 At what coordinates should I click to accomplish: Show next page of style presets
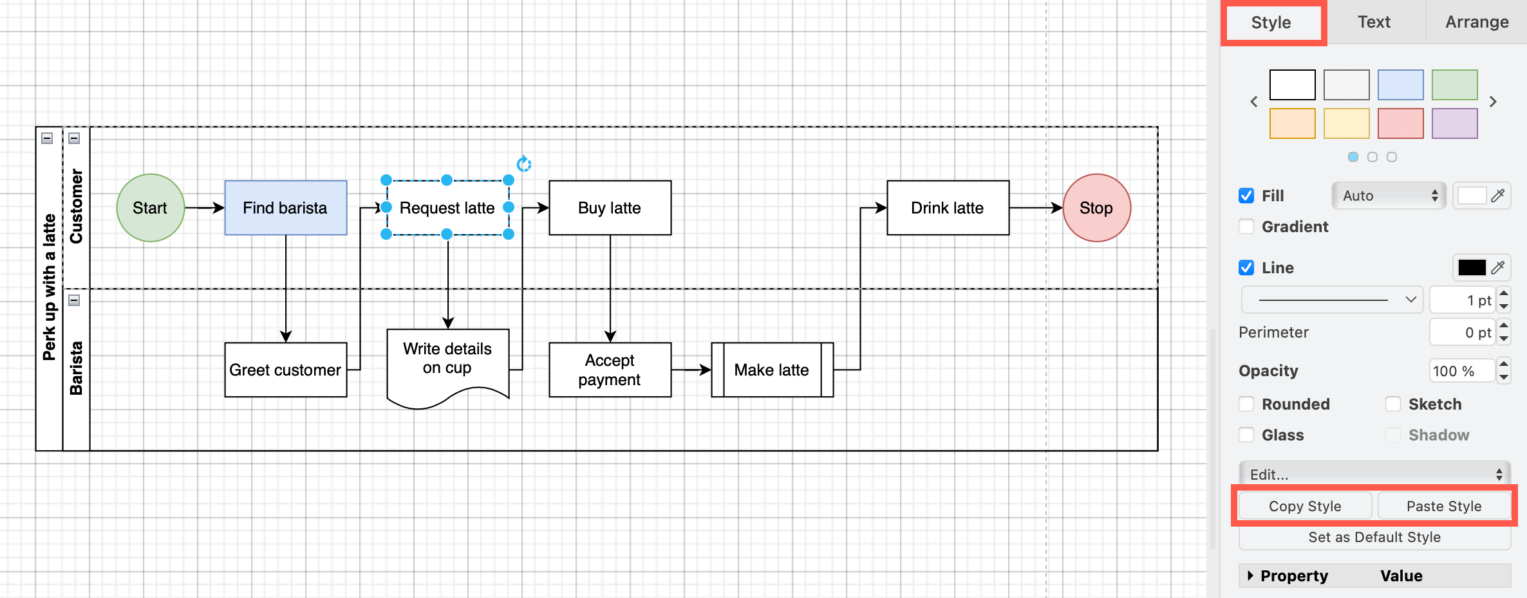coord(1493,103)
